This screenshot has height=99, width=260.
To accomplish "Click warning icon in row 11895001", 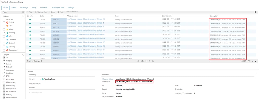I will [30, 43].
